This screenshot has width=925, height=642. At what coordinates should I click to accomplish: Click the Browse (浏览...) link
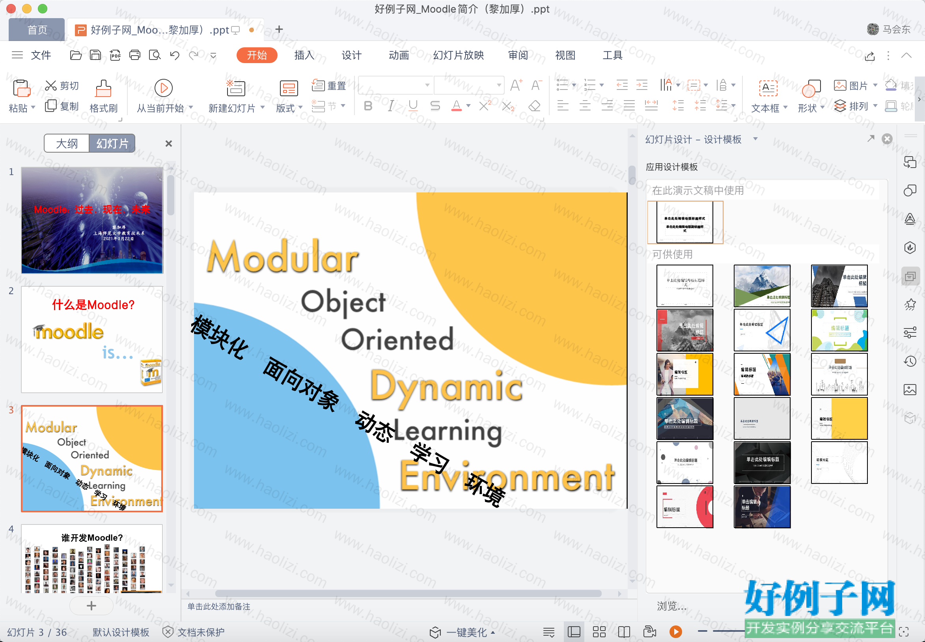point(671,606)
